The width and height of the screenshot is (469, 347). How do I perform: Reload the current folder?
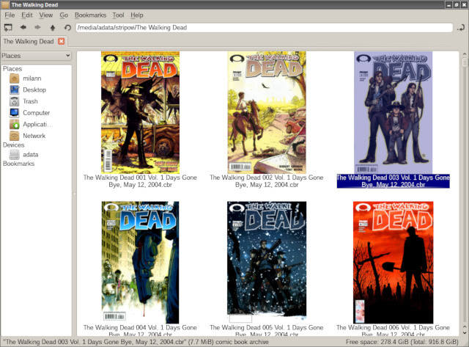[67, 28]
